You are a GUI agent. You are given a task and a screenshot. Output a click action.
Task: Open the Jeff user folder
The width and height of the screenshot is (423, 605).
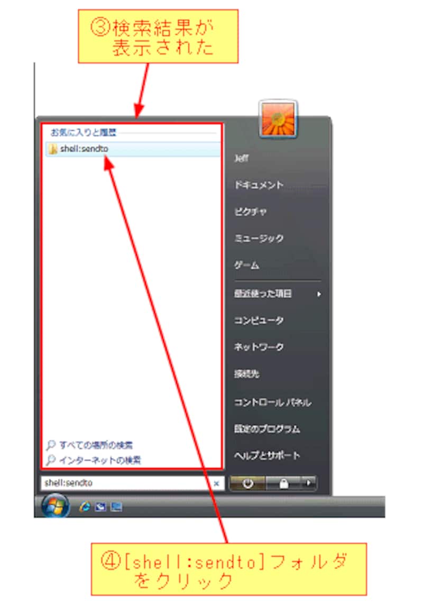coord(242,158)
